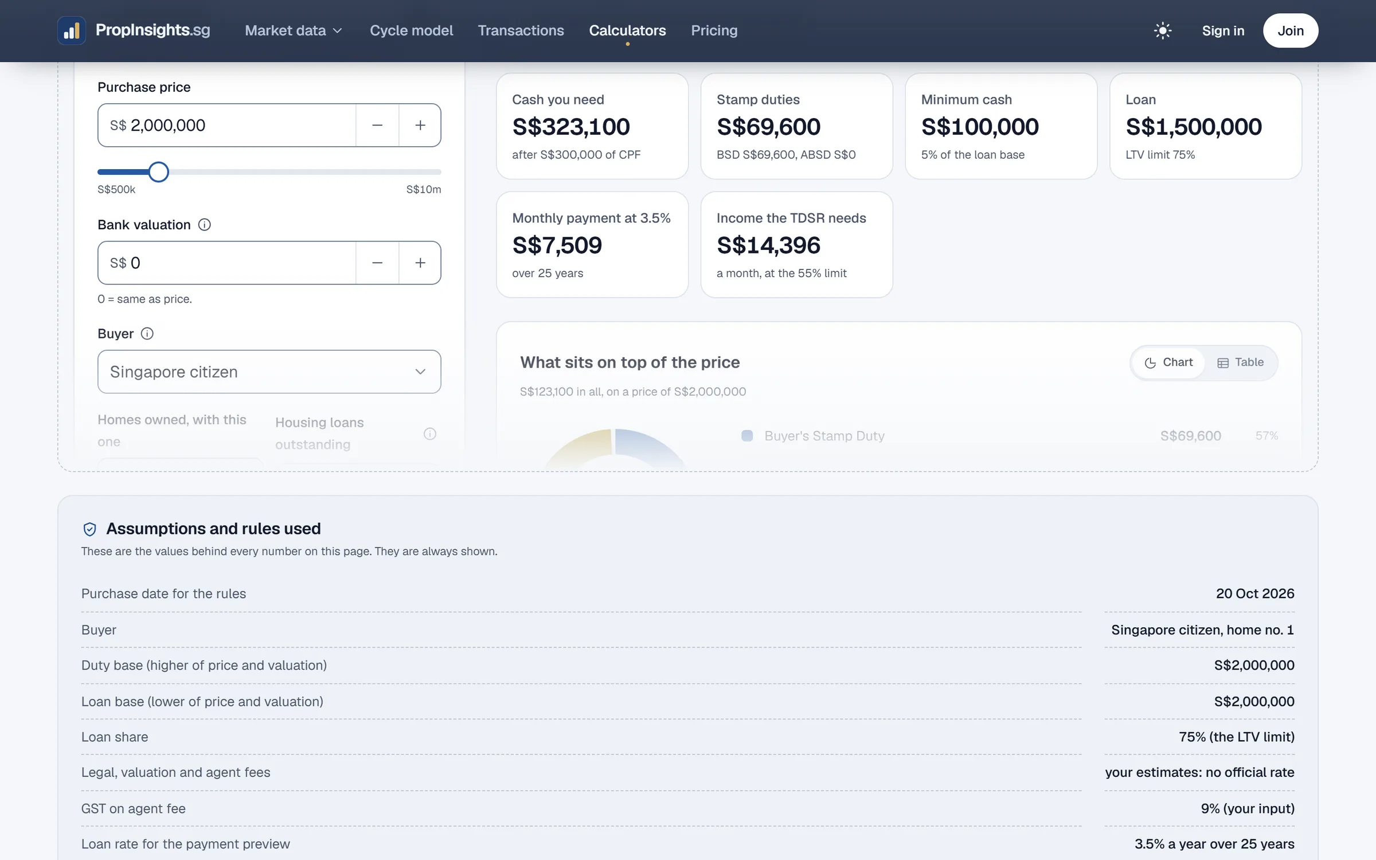This screenshot has height=860, width=1376.
Task: Click the Join button
Action: (x=1290, y=30)
